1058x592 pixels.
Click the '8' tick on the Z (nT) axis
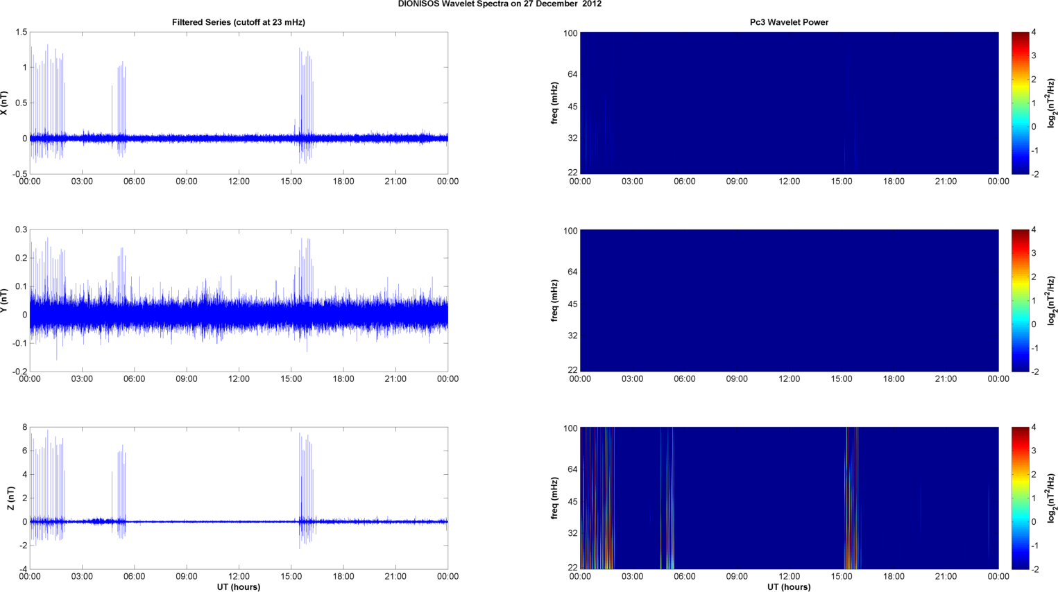pyautogui.click(x=24, y=428)
